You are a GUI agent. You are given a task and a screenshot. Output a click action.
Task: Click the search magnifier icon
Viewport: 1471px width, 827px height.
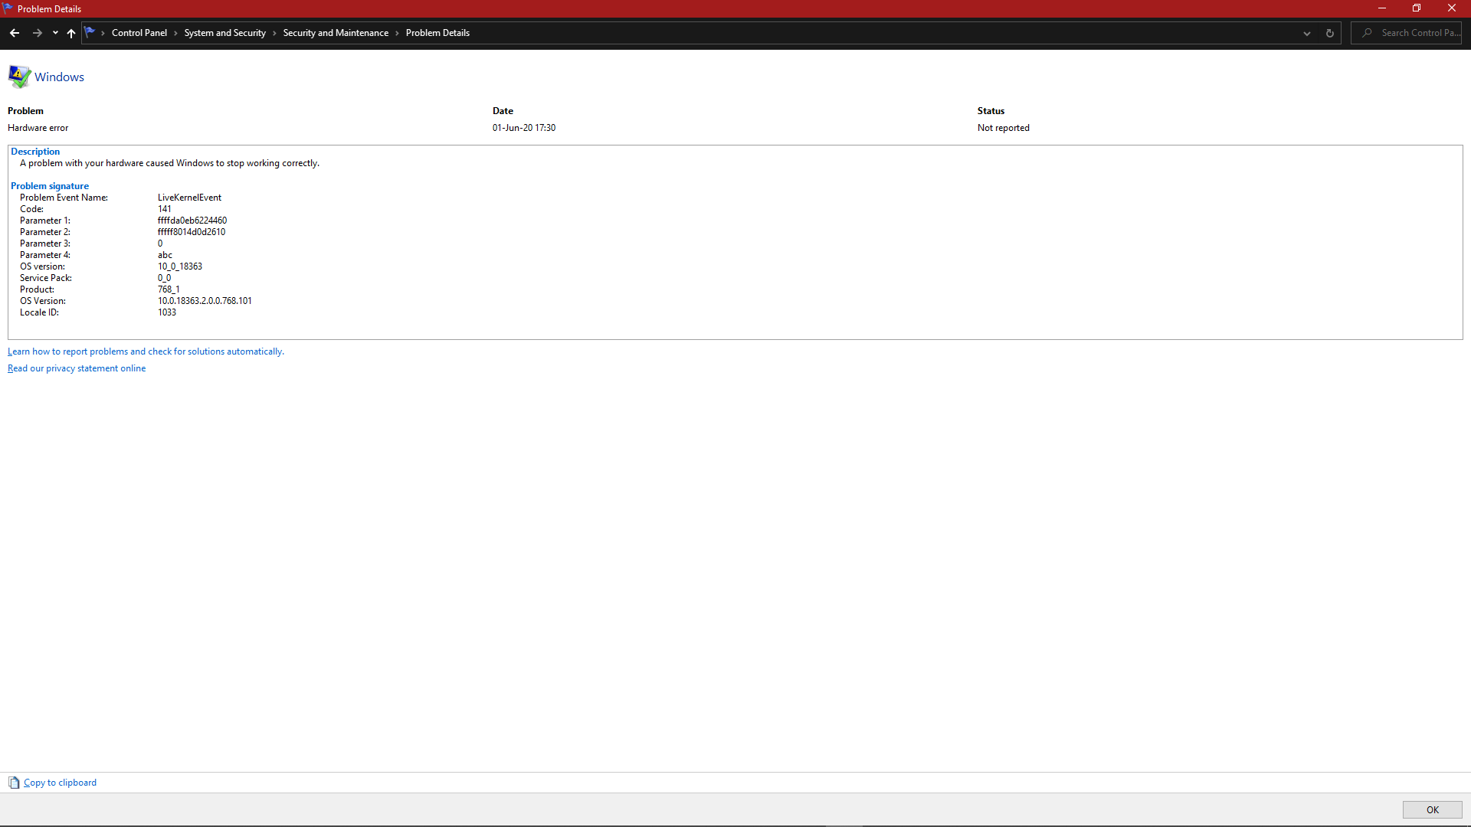(x=1368, y=33)
